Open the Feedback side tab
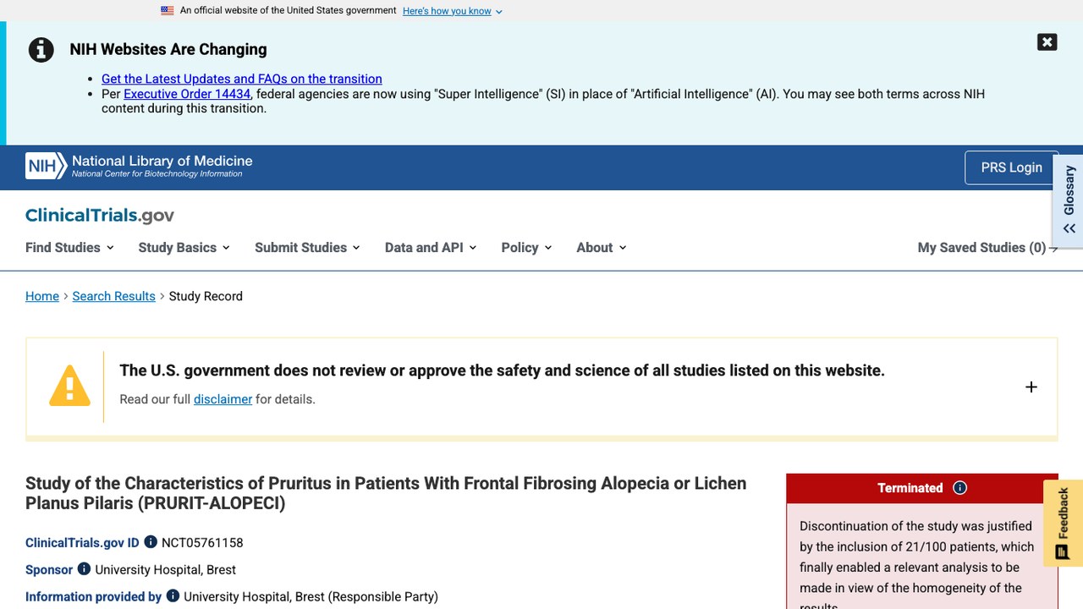The height and width of the screenshot is (609, 1083). point(1063,523)
